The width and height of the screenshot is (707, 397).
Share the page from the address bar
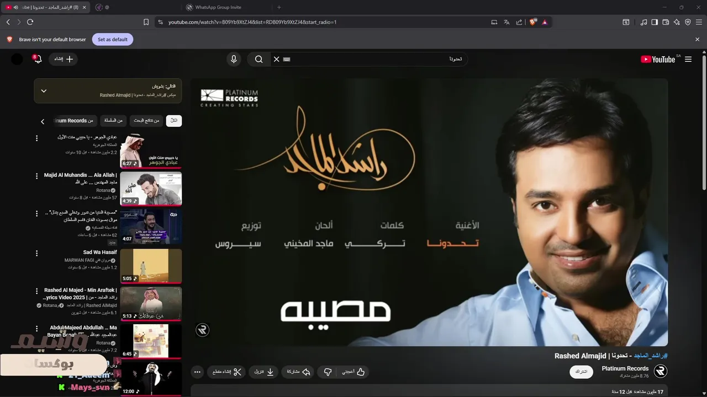point(519,22)
